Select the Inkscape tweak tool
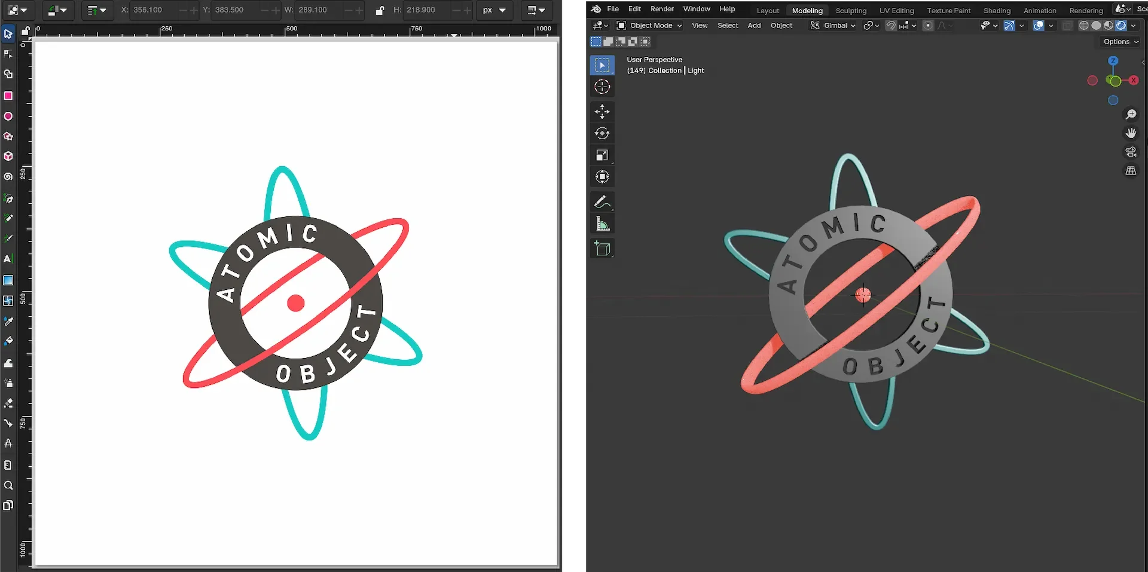This screenshot has width=1148, height=572. point(8,363)
